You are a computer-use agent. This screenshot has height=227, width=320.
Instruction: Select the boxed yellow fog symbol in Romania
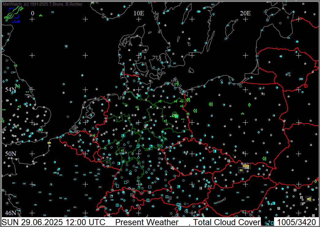309,198
